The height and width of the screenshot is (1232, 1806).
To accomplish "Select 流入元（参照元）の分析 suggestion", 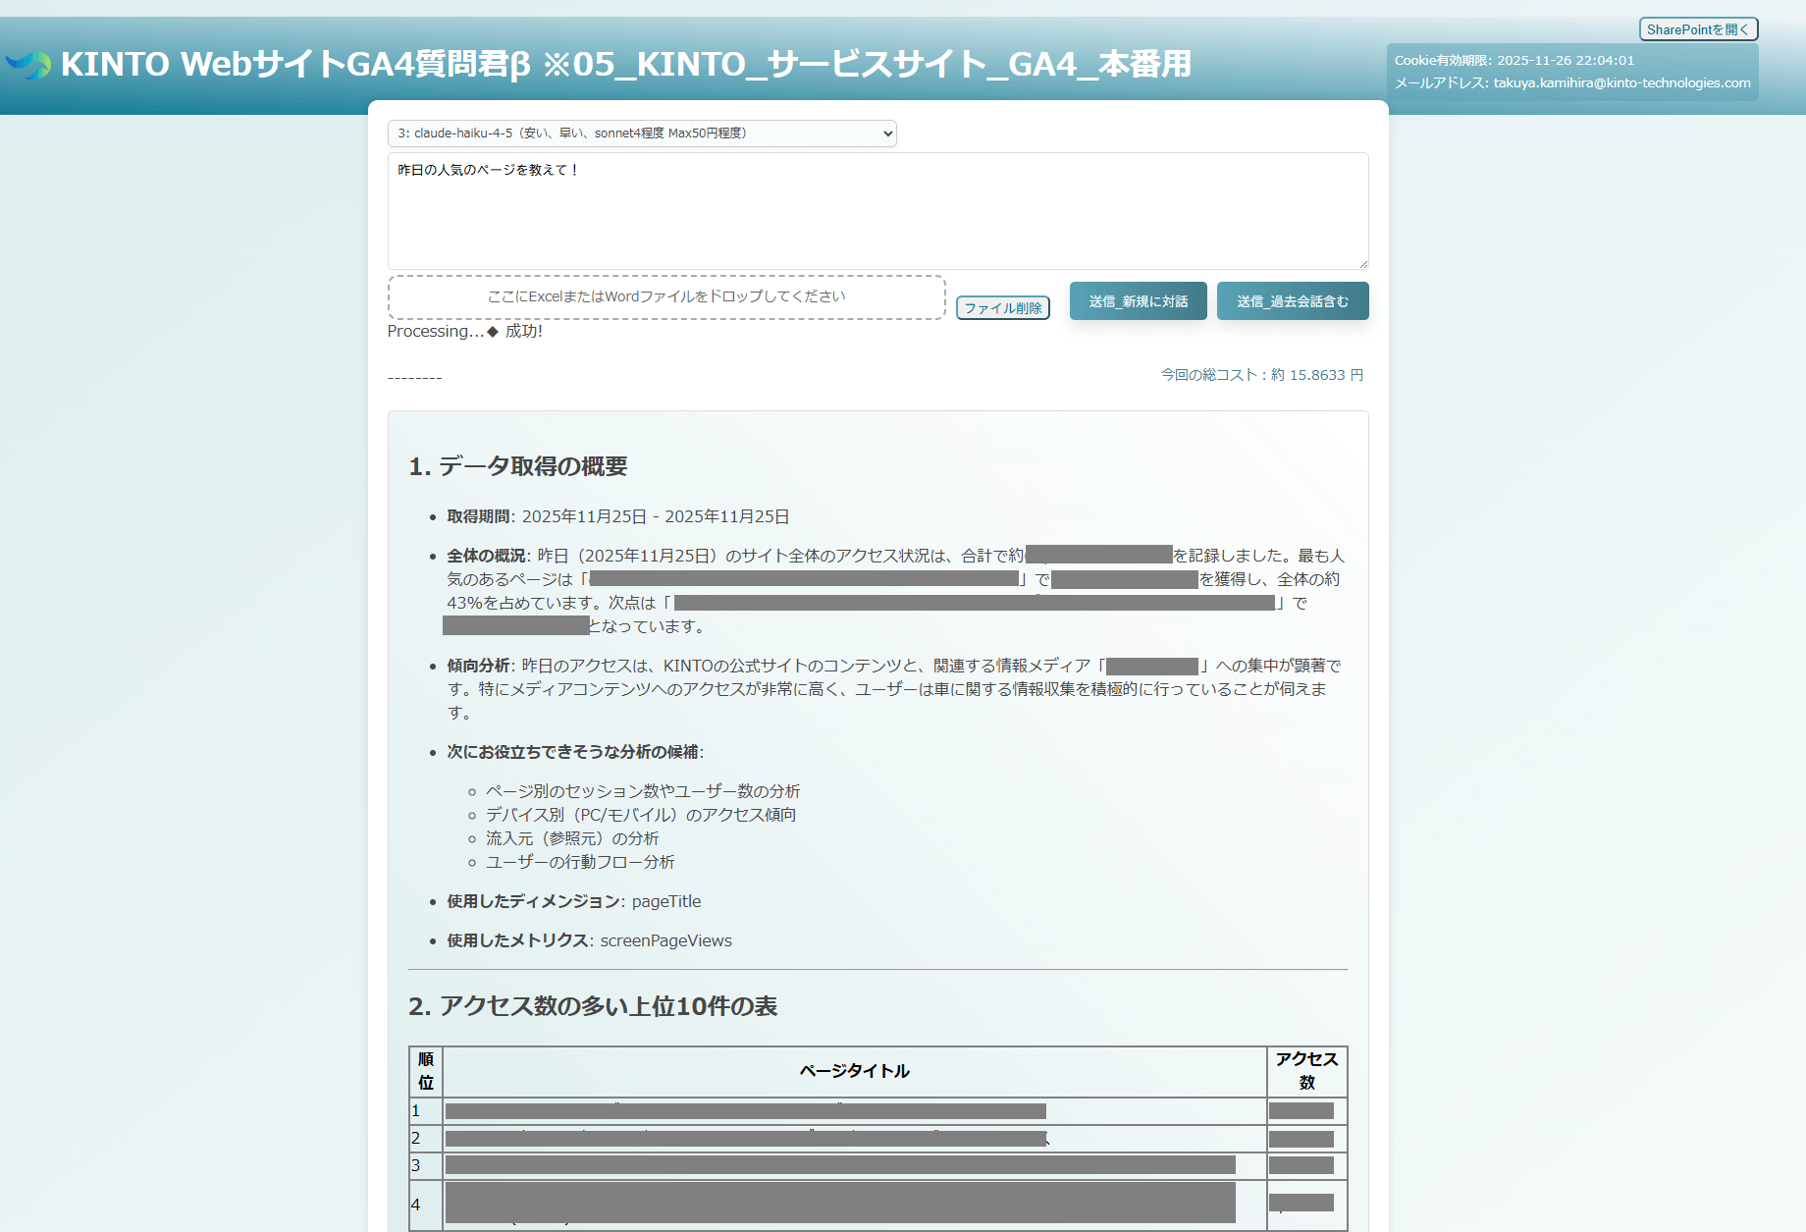I will click(571, 838).
